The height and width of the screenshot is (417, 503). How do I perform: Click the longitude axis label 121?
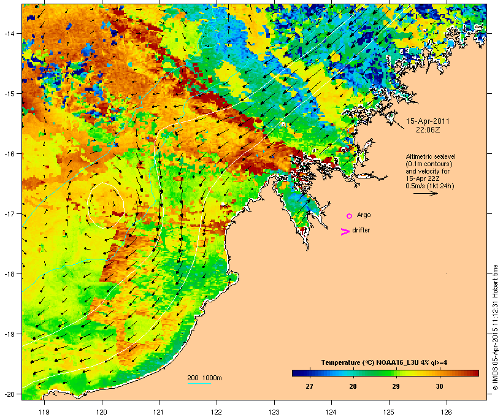159,412
